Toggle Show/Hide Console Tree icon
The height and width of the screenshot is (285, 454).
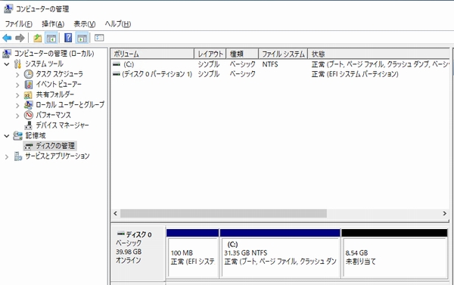coord(51,38)
